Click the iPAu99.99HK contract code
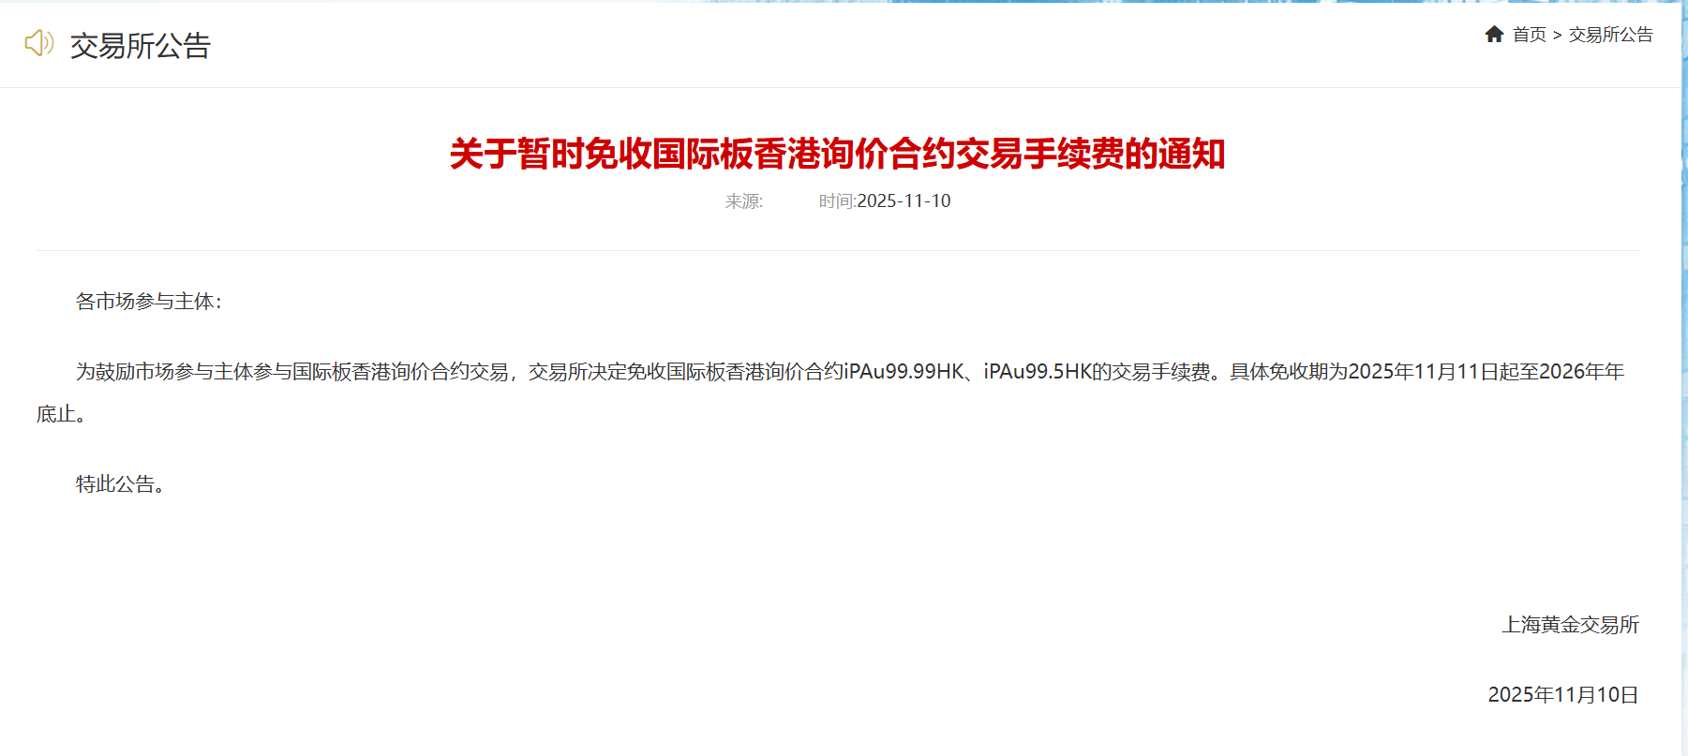Viewport: 1688px width, 756px height. (904, 372)
